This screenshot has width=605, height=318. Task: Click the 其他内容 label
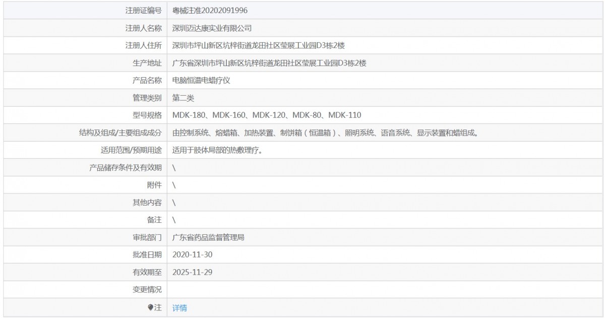147,203
